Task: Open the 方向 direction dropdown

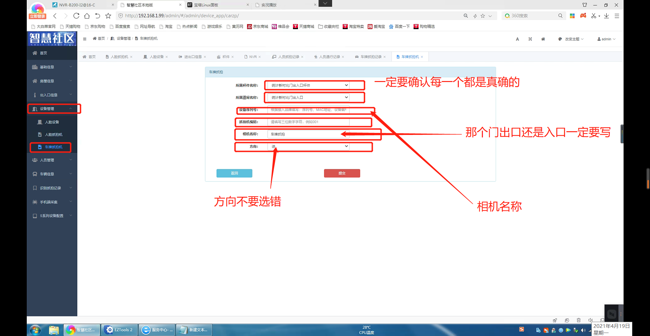Action: (x=309, y=146)
